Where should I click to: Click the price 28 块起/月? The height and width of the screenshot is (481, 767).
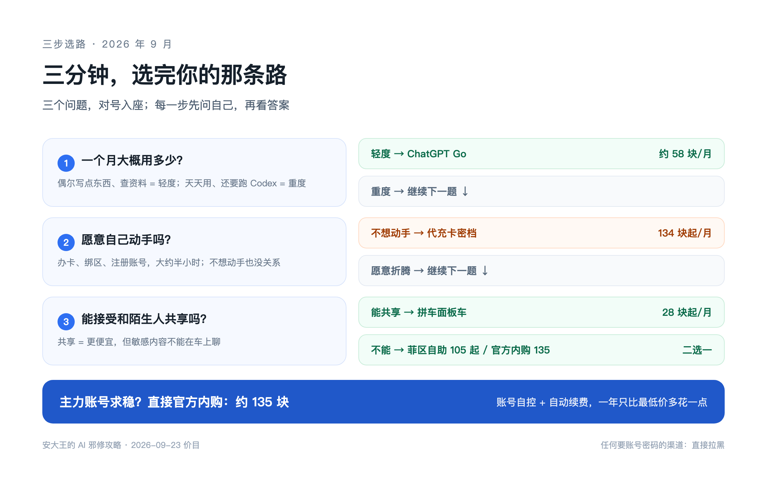click(687, 312)
